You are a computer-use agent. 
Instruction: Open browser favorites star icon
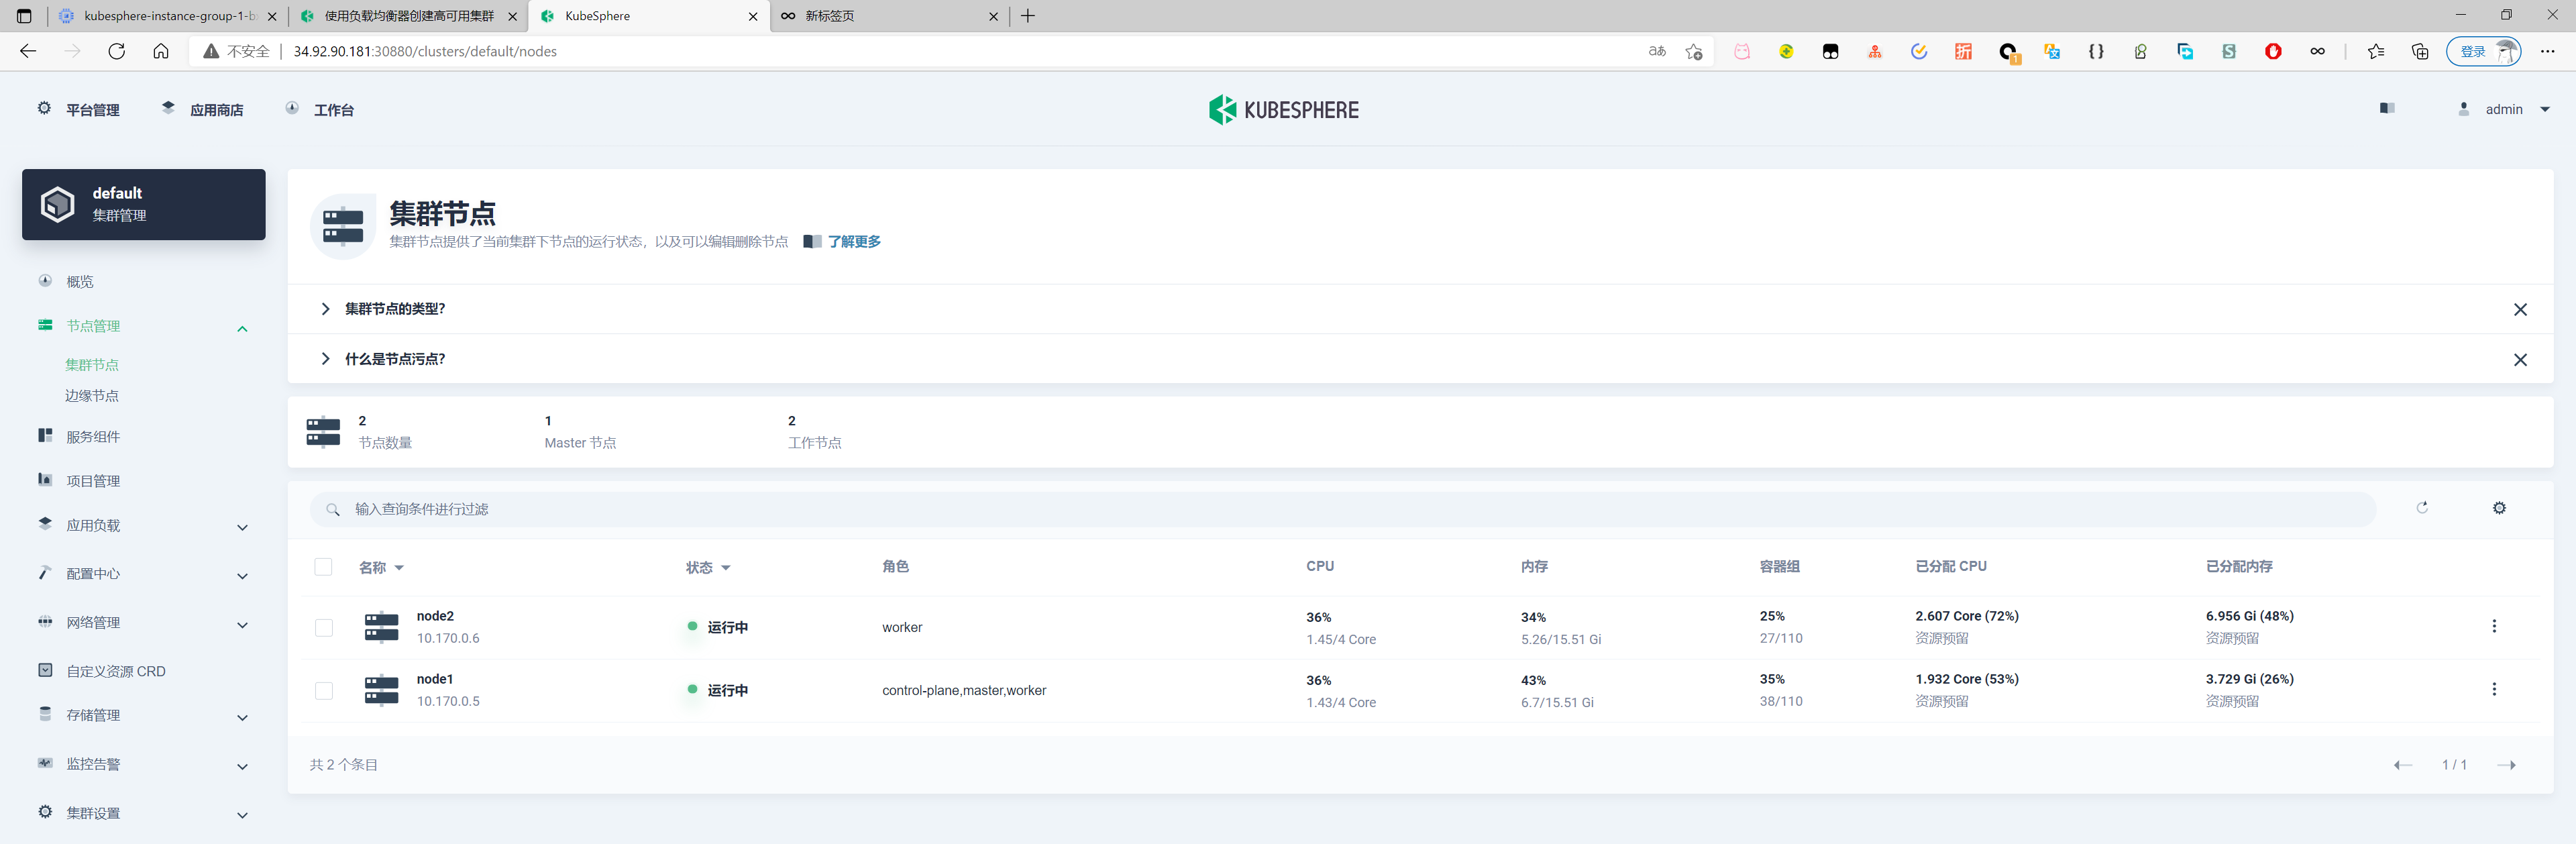2375,51
